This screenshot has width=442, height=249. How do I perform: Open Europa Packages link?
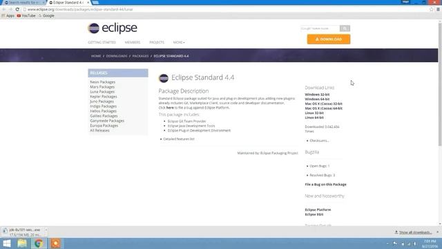coord(104,125)
